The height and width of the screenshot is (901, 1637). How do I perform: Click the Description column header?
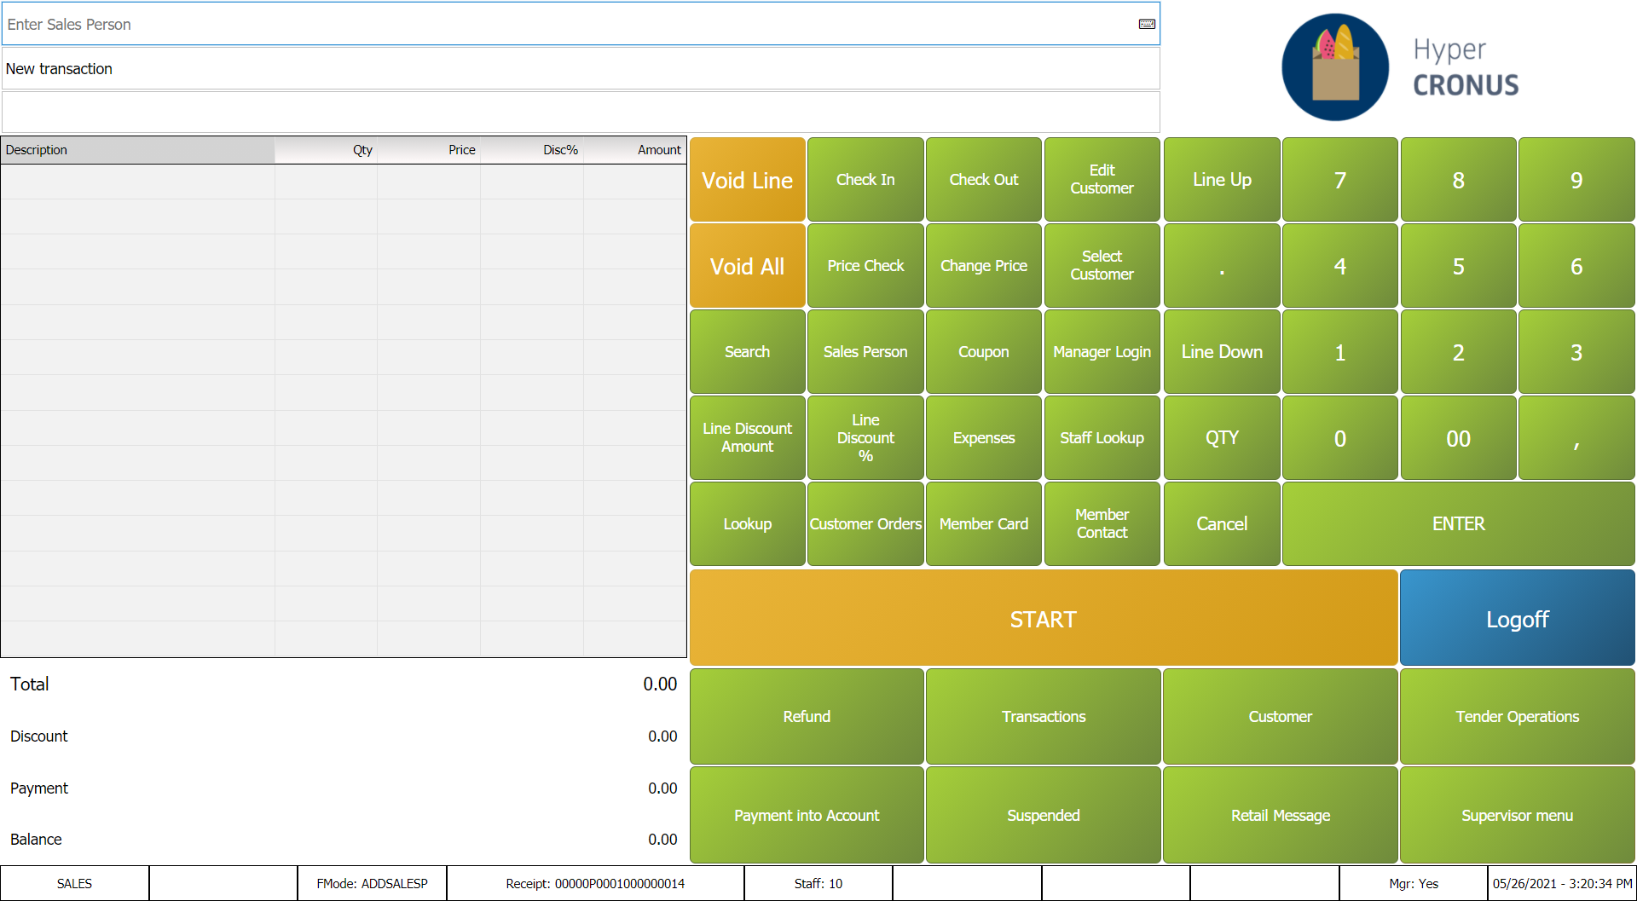click(136, 150)
